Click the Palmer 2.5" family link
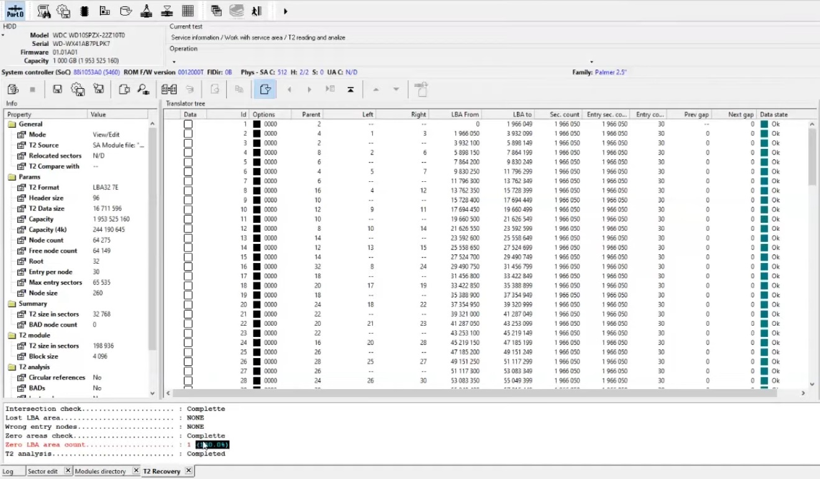 (x=611, y=73)
